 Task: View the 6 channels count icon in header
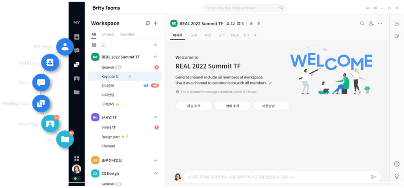(x=240, y=24)
